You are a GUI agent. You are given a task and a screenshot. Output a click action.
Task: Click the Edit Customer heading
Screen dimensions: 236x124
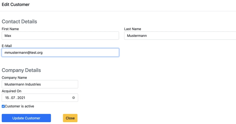click(x=16, y=4)
